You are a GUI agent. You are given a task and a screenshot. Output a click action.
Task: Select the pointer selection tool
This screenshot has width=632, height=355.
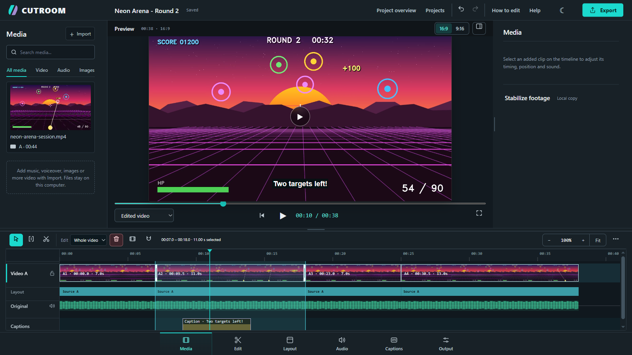(16, 239)
